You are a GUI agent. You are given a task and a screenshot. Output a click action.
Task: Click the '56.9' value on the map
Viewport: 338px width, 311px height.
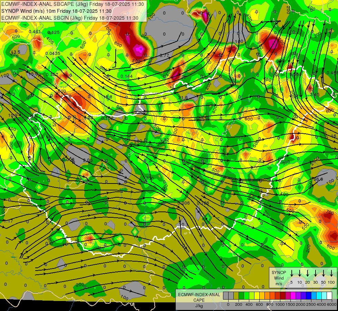(318, 179)
